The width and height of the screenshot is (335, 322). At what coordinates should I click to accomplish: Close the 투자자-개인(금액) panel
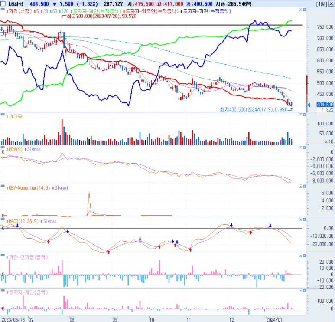(x=305, y=291)
